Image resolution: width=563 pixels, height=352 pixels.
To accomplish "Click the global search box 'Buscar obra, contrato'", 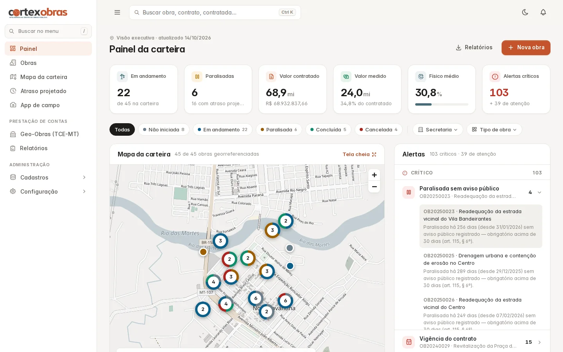I will tap(215, 13).
